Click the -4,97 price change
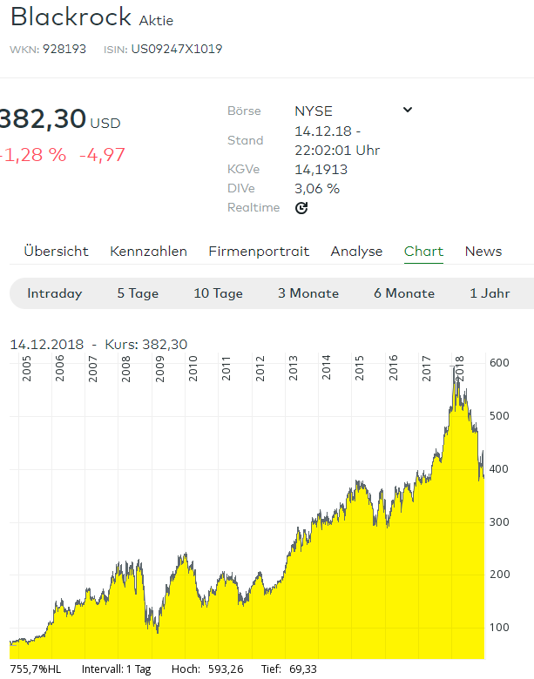The image size is (534, 679). pos(102,155)
